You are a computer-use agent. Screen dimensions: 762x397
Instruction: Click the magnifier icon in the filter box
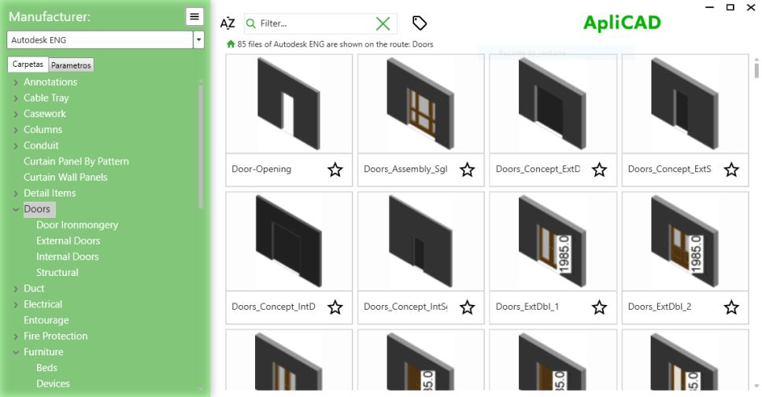coord(252,24)
